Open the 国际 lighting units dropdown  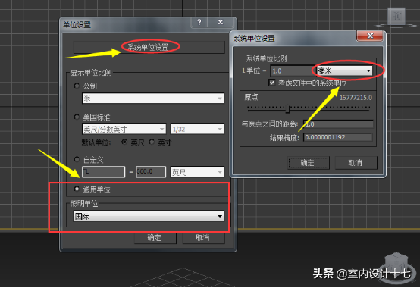tap(149, 216)
